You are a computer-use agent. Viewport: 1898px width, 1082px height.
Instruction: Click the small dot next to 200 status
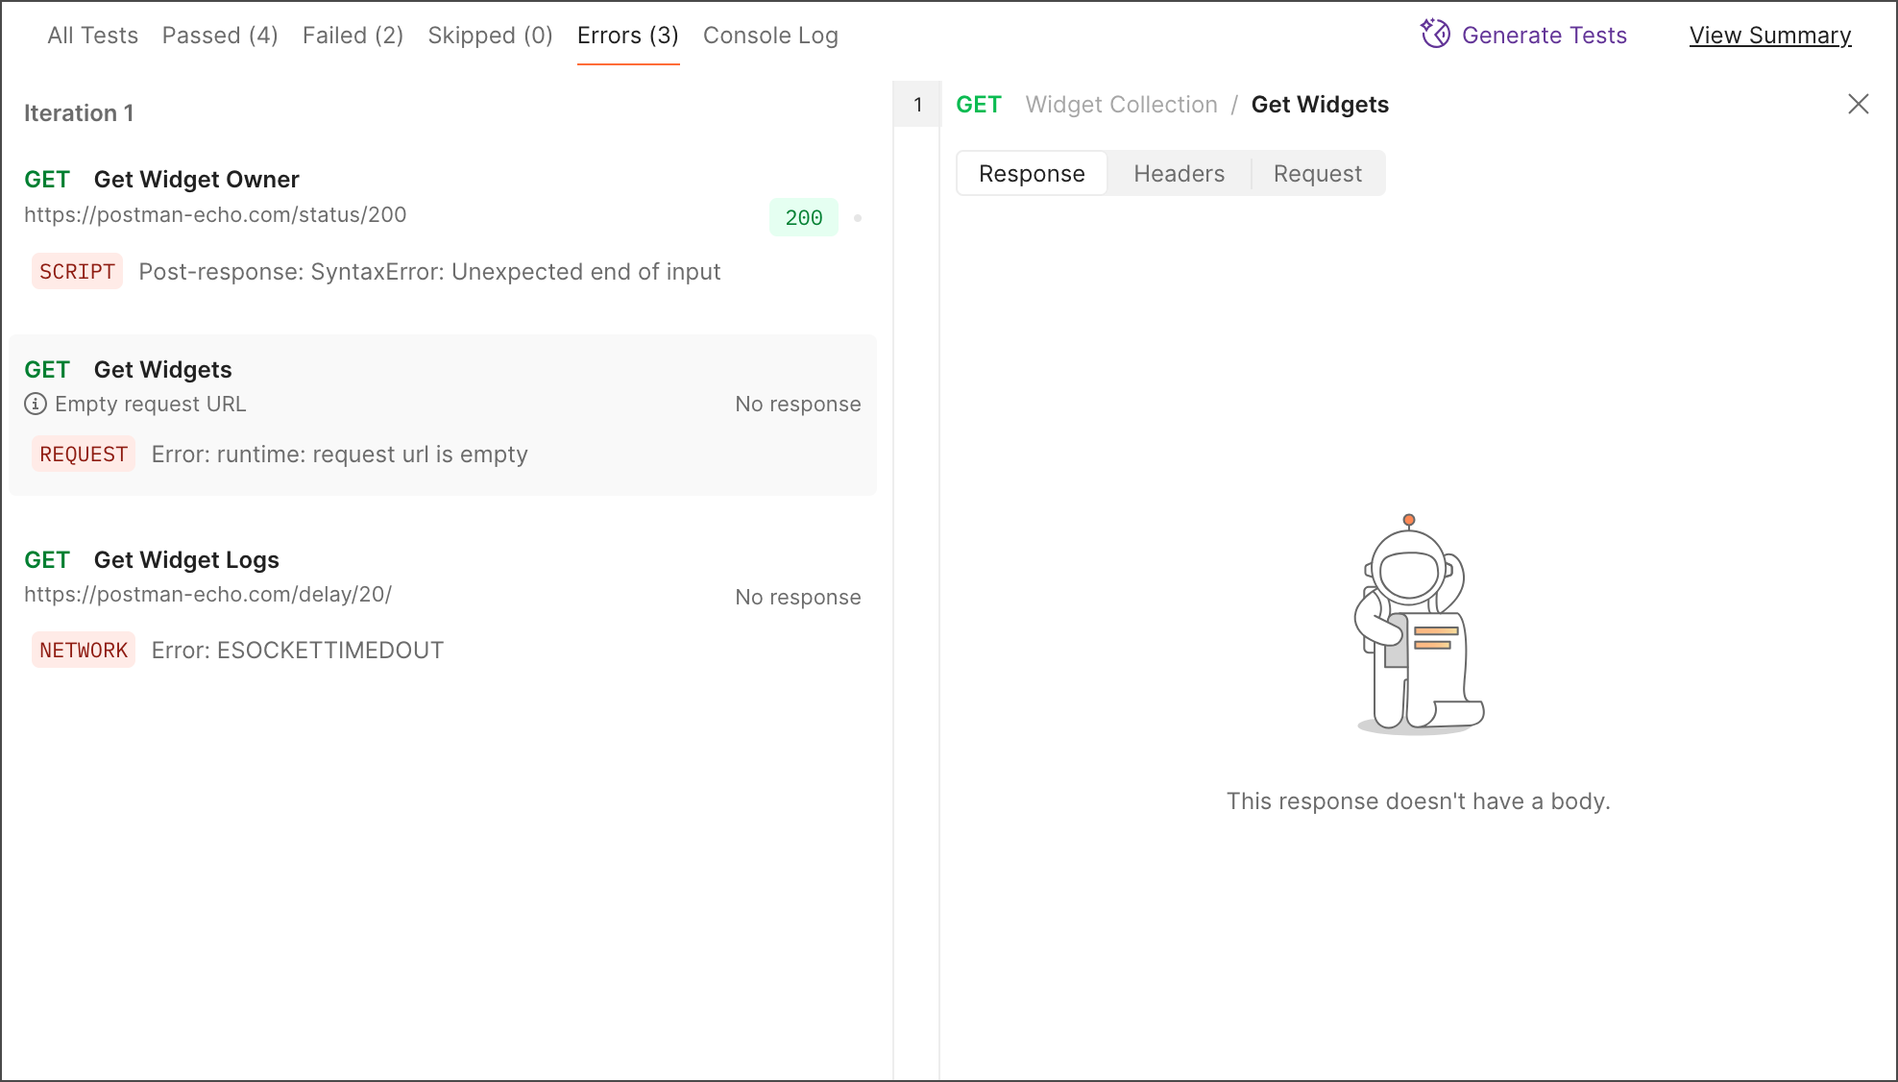tap(858, 218)
